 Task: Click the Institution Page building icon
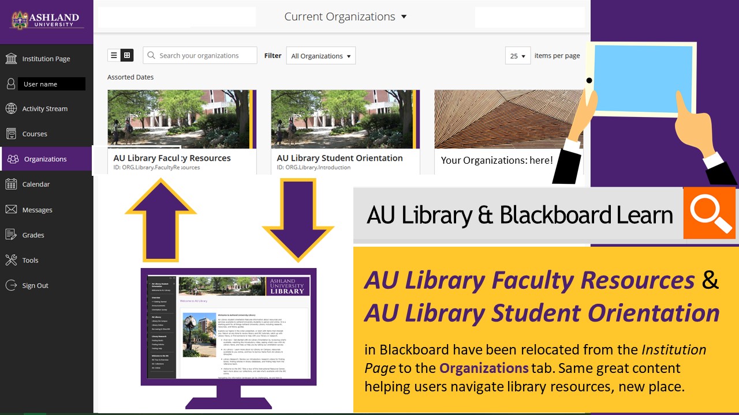pos(11,58)
